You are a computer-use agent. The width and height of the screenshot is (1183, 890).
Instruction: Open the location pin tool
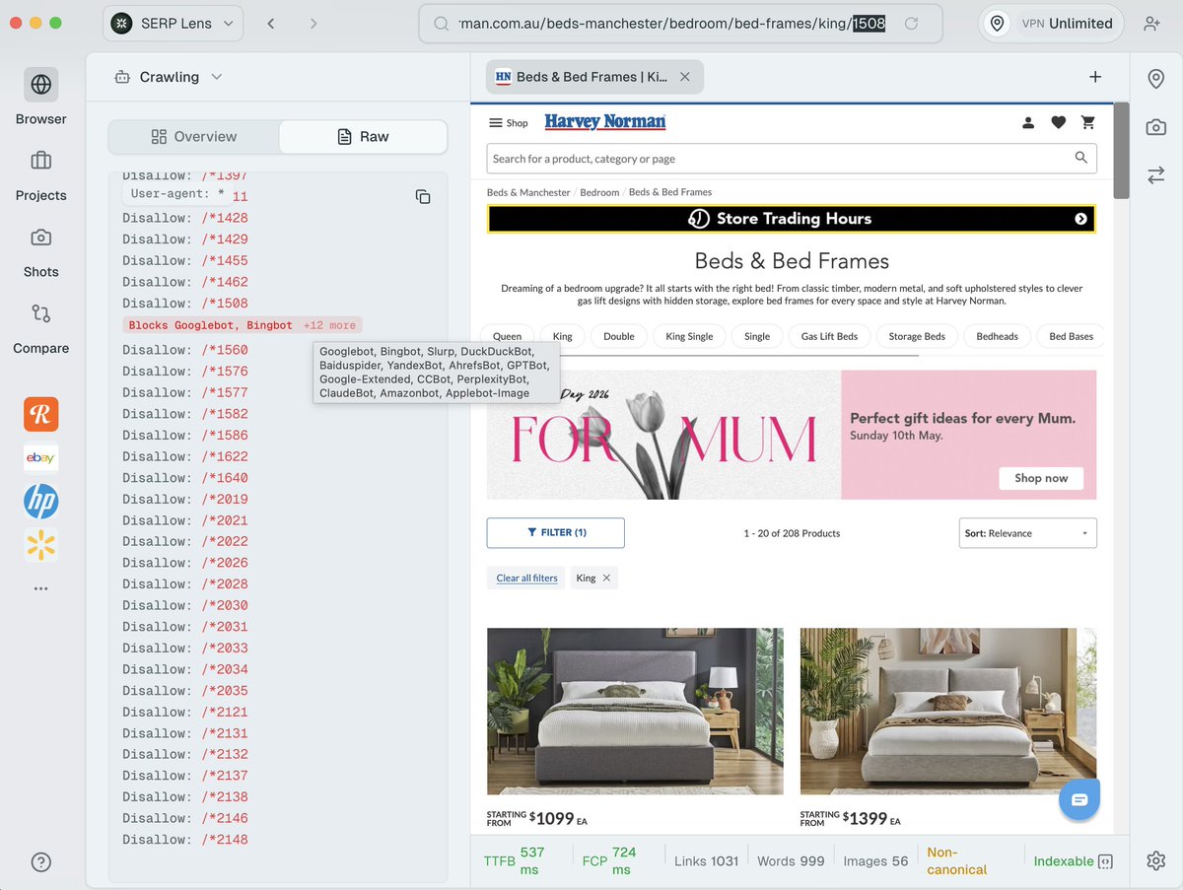click(x=1156, y=78)
